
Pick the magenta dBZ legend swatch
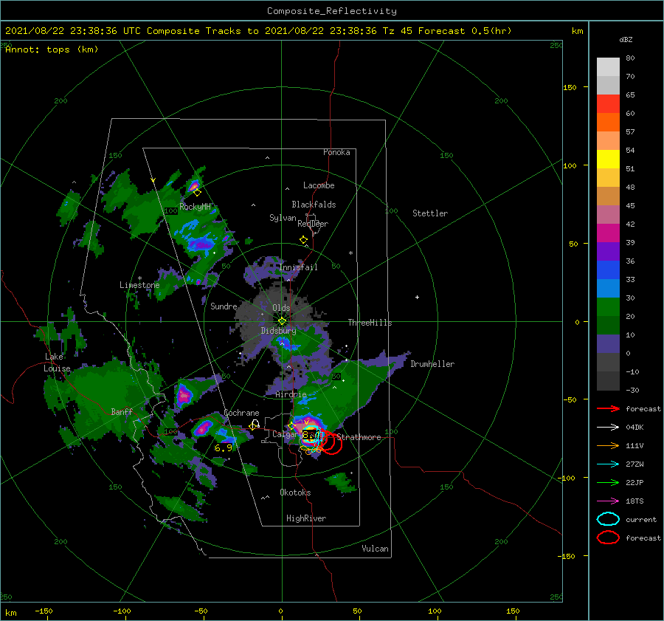coord(608,233)
